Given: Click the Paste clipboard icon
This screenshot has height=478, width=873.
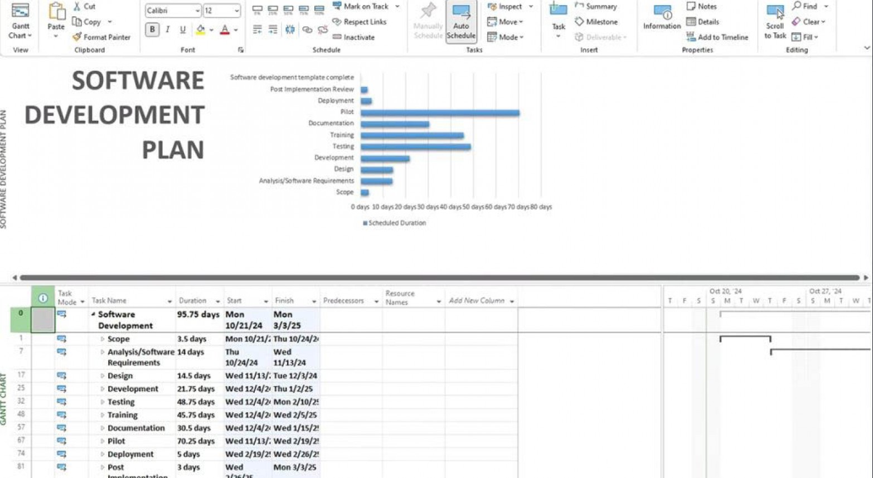Looking at the screenshot, I should pyautogui.click(x=56, y=12).
